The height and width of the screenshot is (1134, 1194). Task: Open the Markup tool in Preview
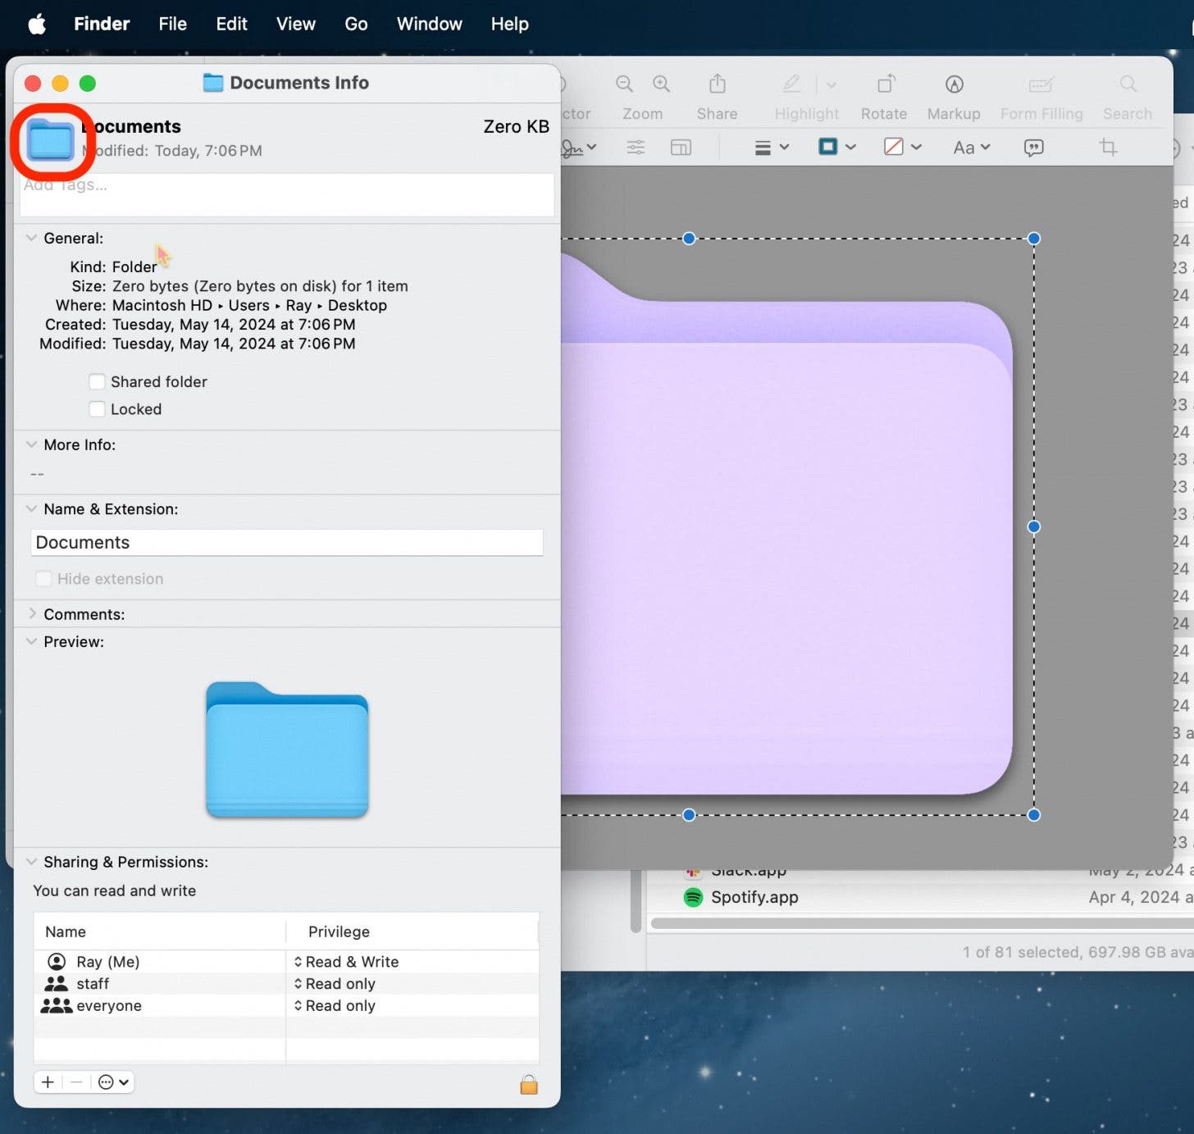click(954, 84)
